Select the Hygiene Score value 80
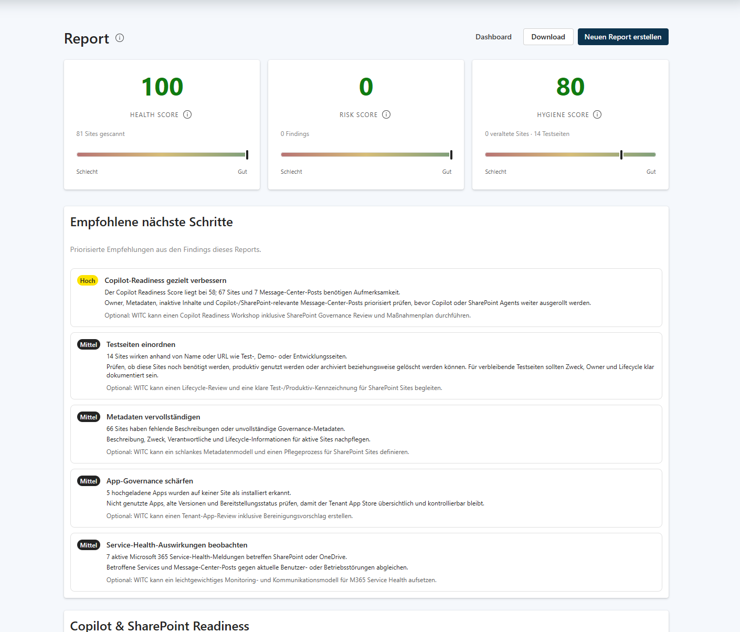 click(x=570, y=87)
